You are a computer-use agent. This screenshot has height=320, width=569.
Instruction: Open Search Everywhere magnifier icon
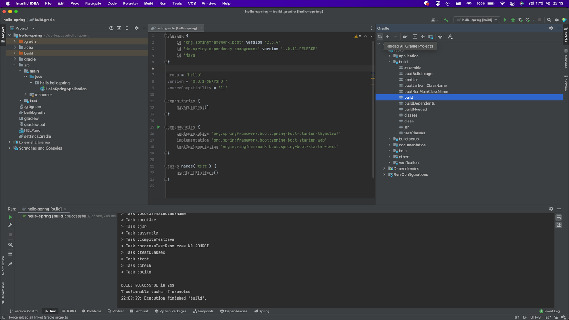[x=549, y=20]
